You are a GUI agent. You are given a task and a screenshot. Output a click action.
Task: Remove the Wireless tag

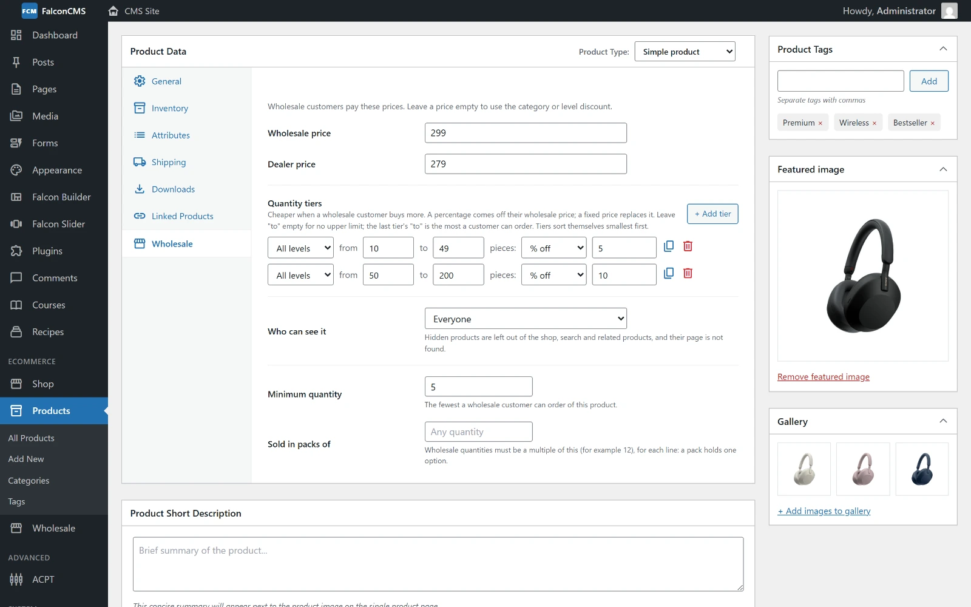point(874,123)
